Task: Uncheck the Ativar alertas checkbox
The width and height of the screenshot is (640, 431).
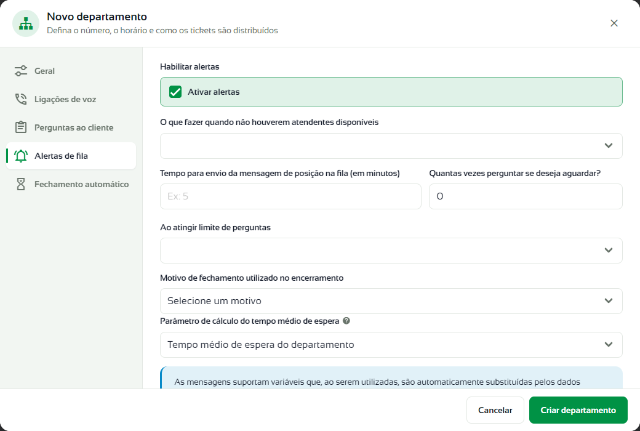Action: pyautogui.click(x=175, y=92)
